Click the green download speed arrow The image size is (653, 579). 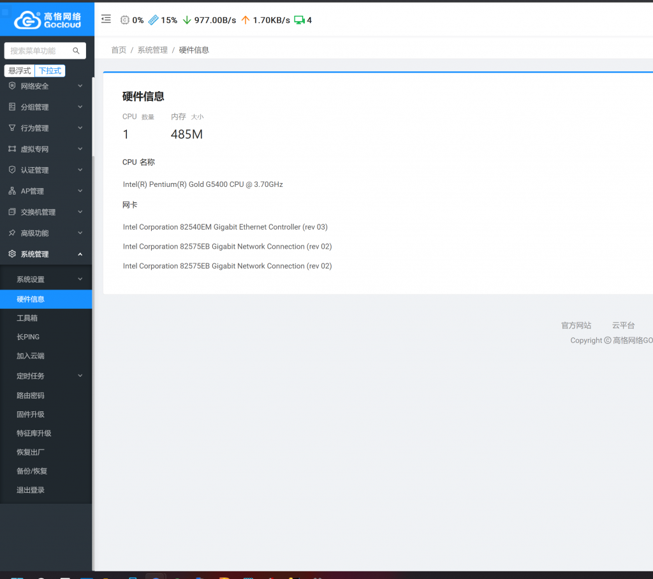pyautogui.click(x=187, y=20)
